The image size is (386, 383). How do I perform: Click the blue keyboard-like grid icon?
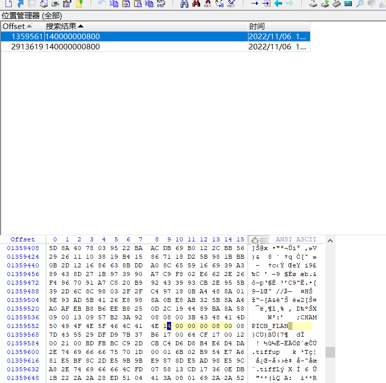(x=348, y=4)
